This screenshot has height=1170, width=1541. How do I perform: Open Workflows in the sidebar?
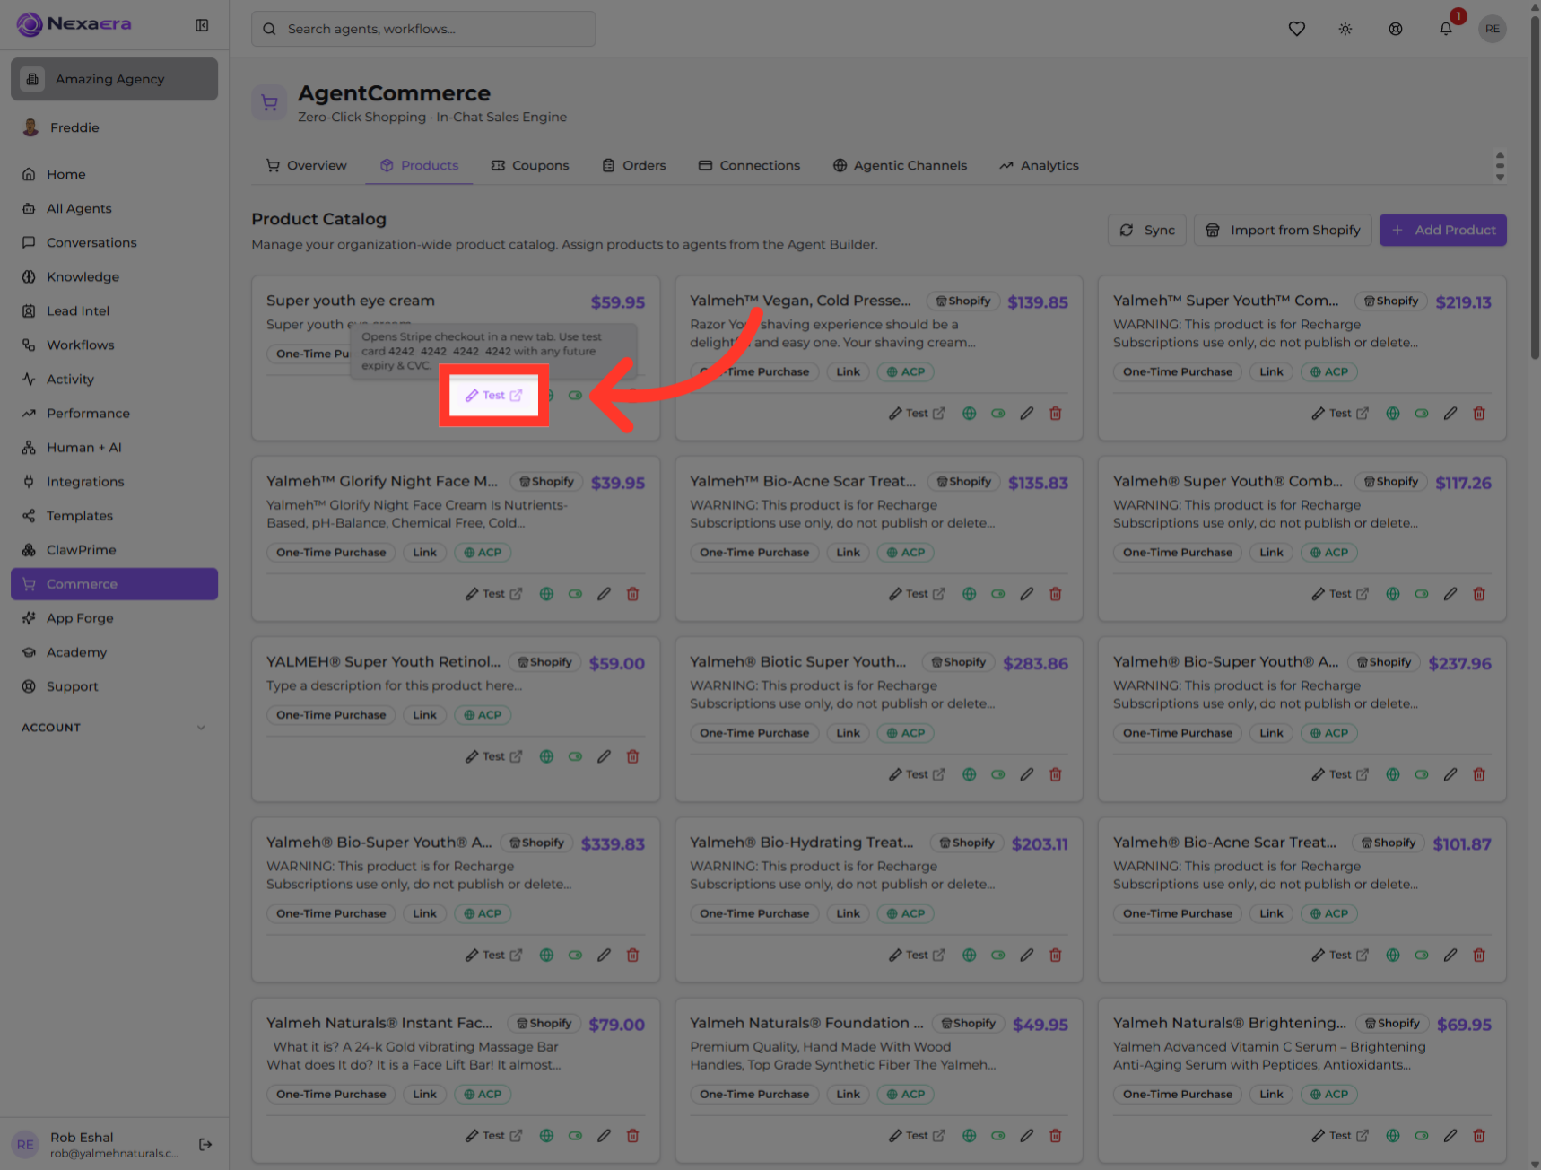point(114,345)
